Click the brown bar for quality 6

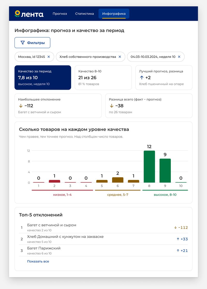[118, 180]
